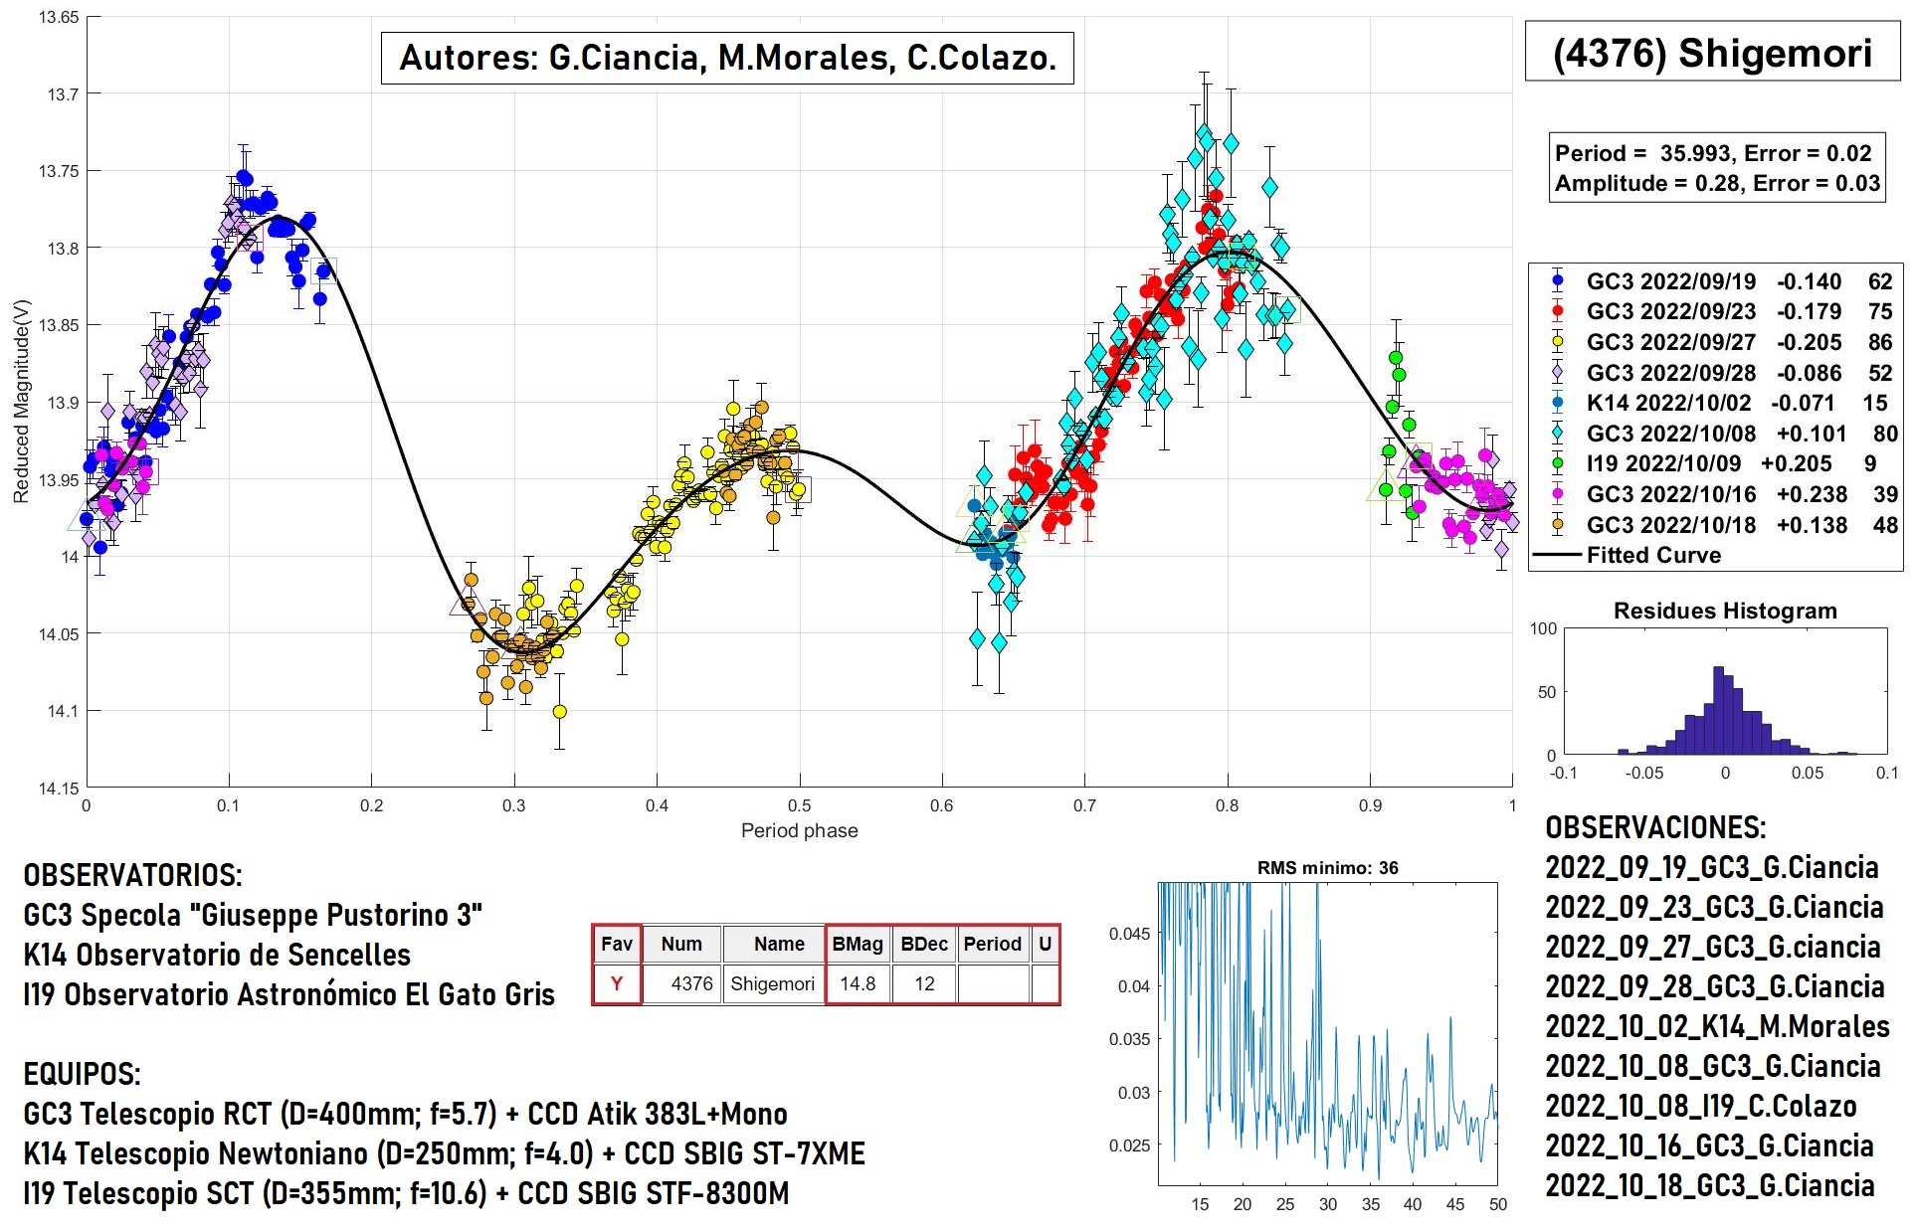
Task: Click legend entry text 'K14 2022/10/02 -0.071 15'
Action: tap(1737, 403)
